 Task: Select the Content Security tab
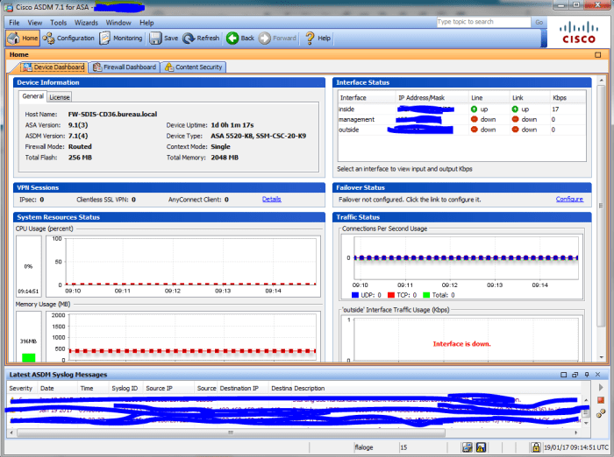(x=193, y=67)
